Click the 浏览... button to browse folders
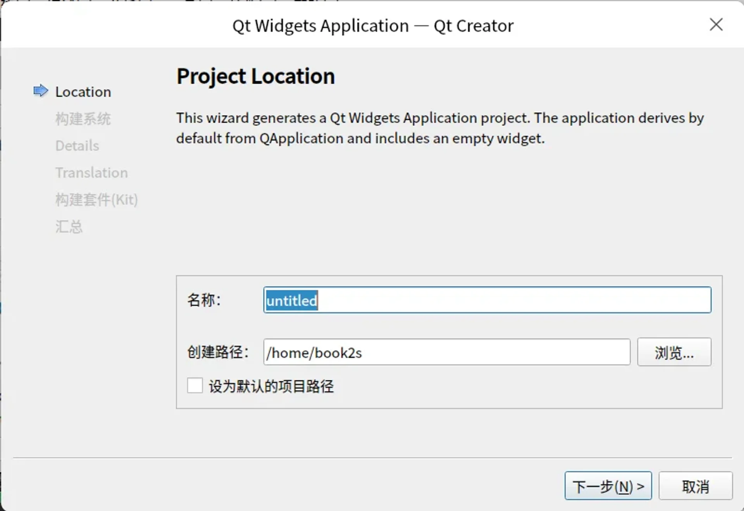 (x=674, y=352)
